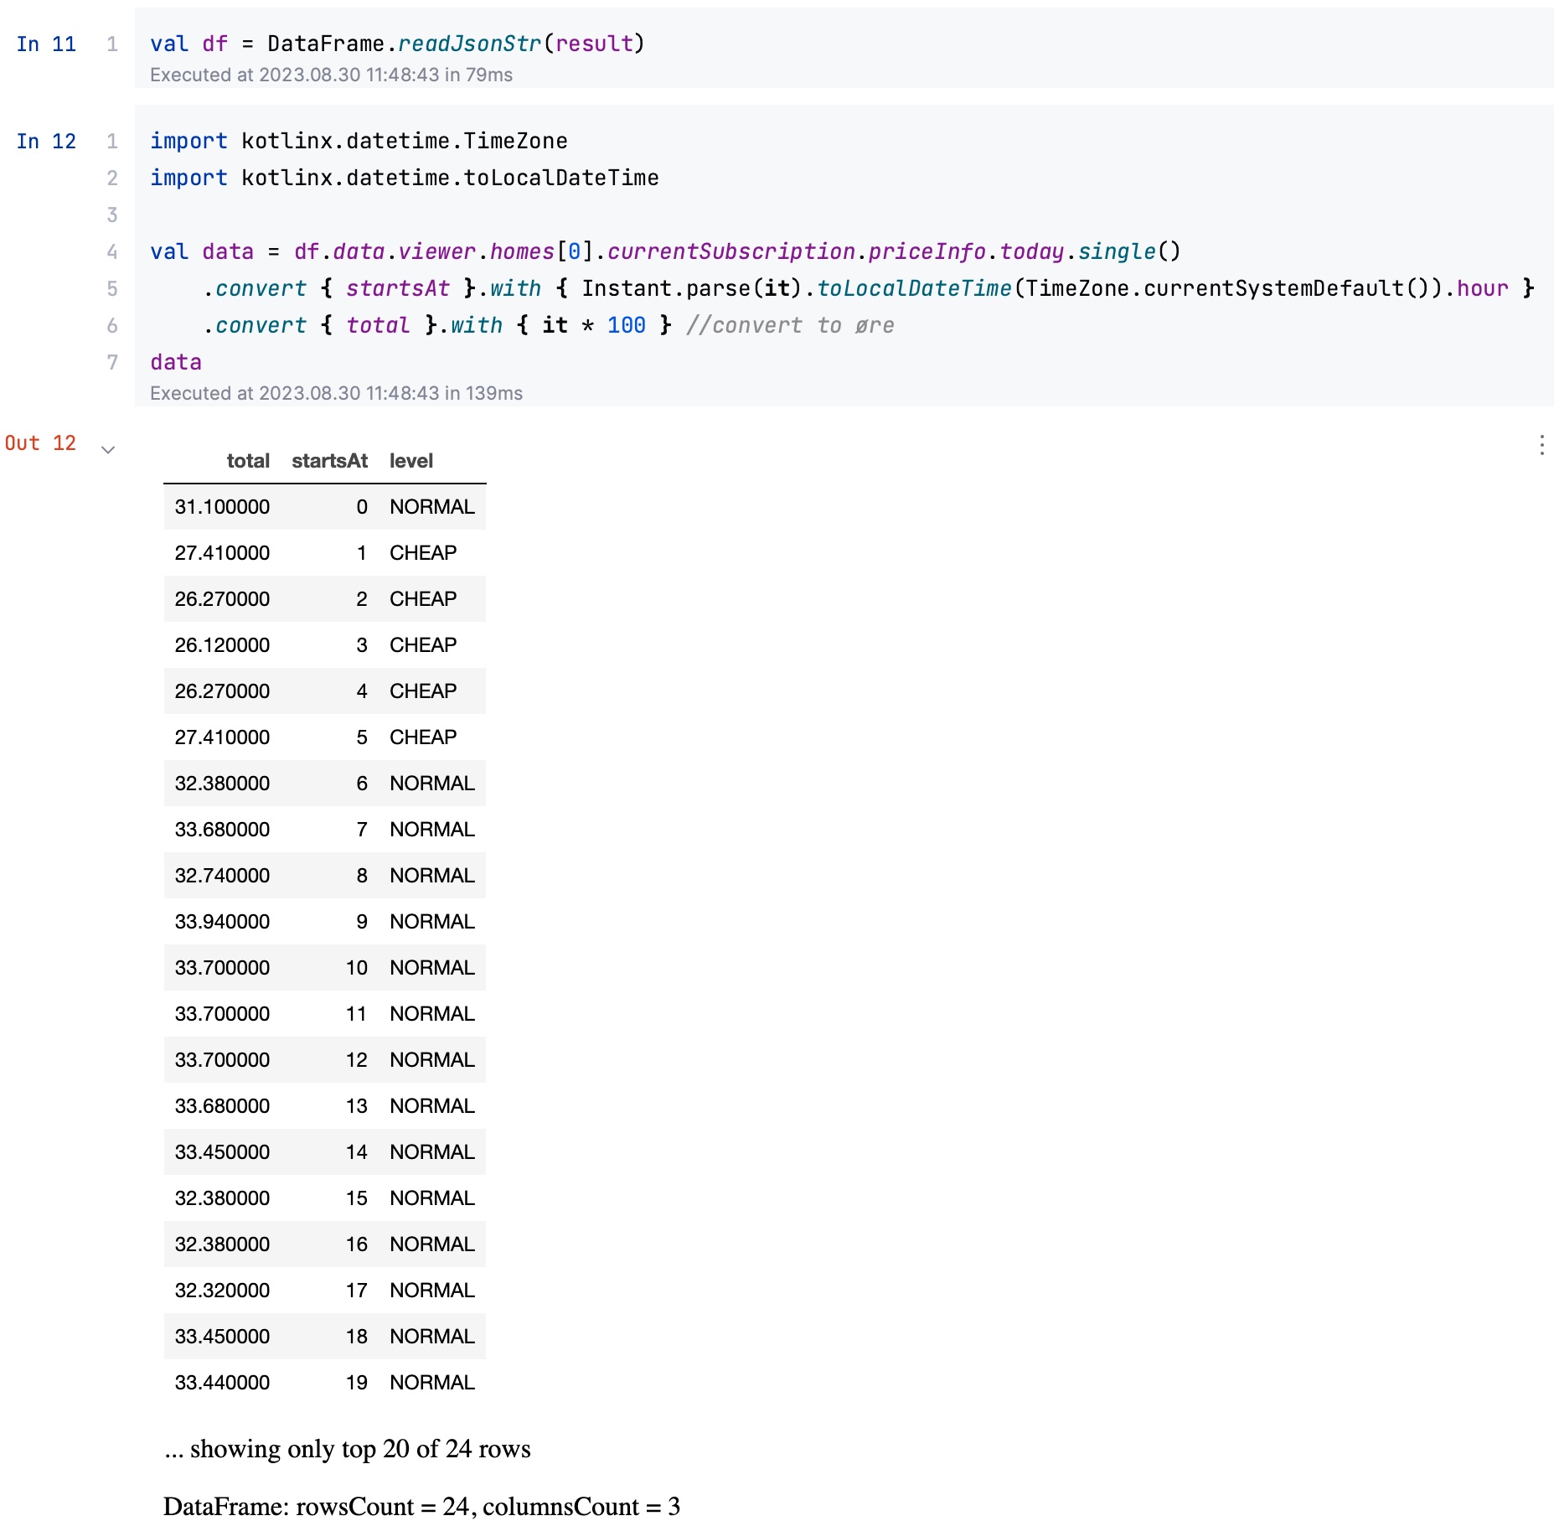Click the number 100 in the code
The image size is (1554, 1521).
626,325
